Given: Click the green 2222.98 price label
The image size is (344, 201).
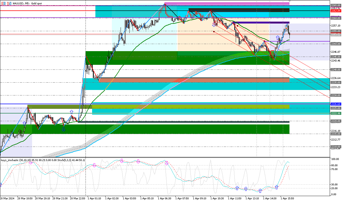Looking at the screenshot, I should (x=336, y=113).
